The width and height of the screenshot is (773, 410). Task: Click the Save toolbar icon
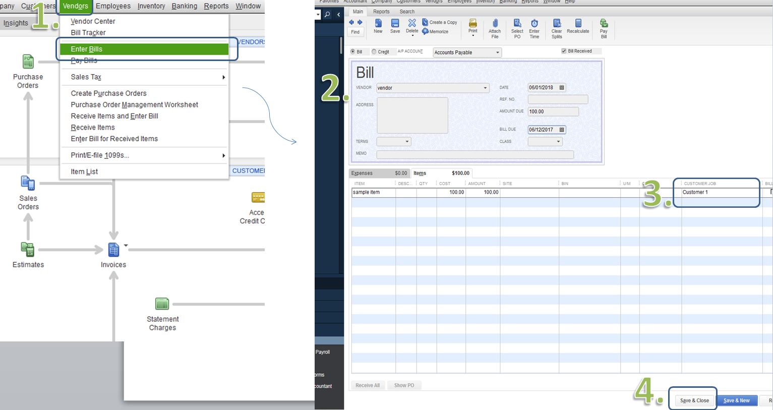[395, 23]
